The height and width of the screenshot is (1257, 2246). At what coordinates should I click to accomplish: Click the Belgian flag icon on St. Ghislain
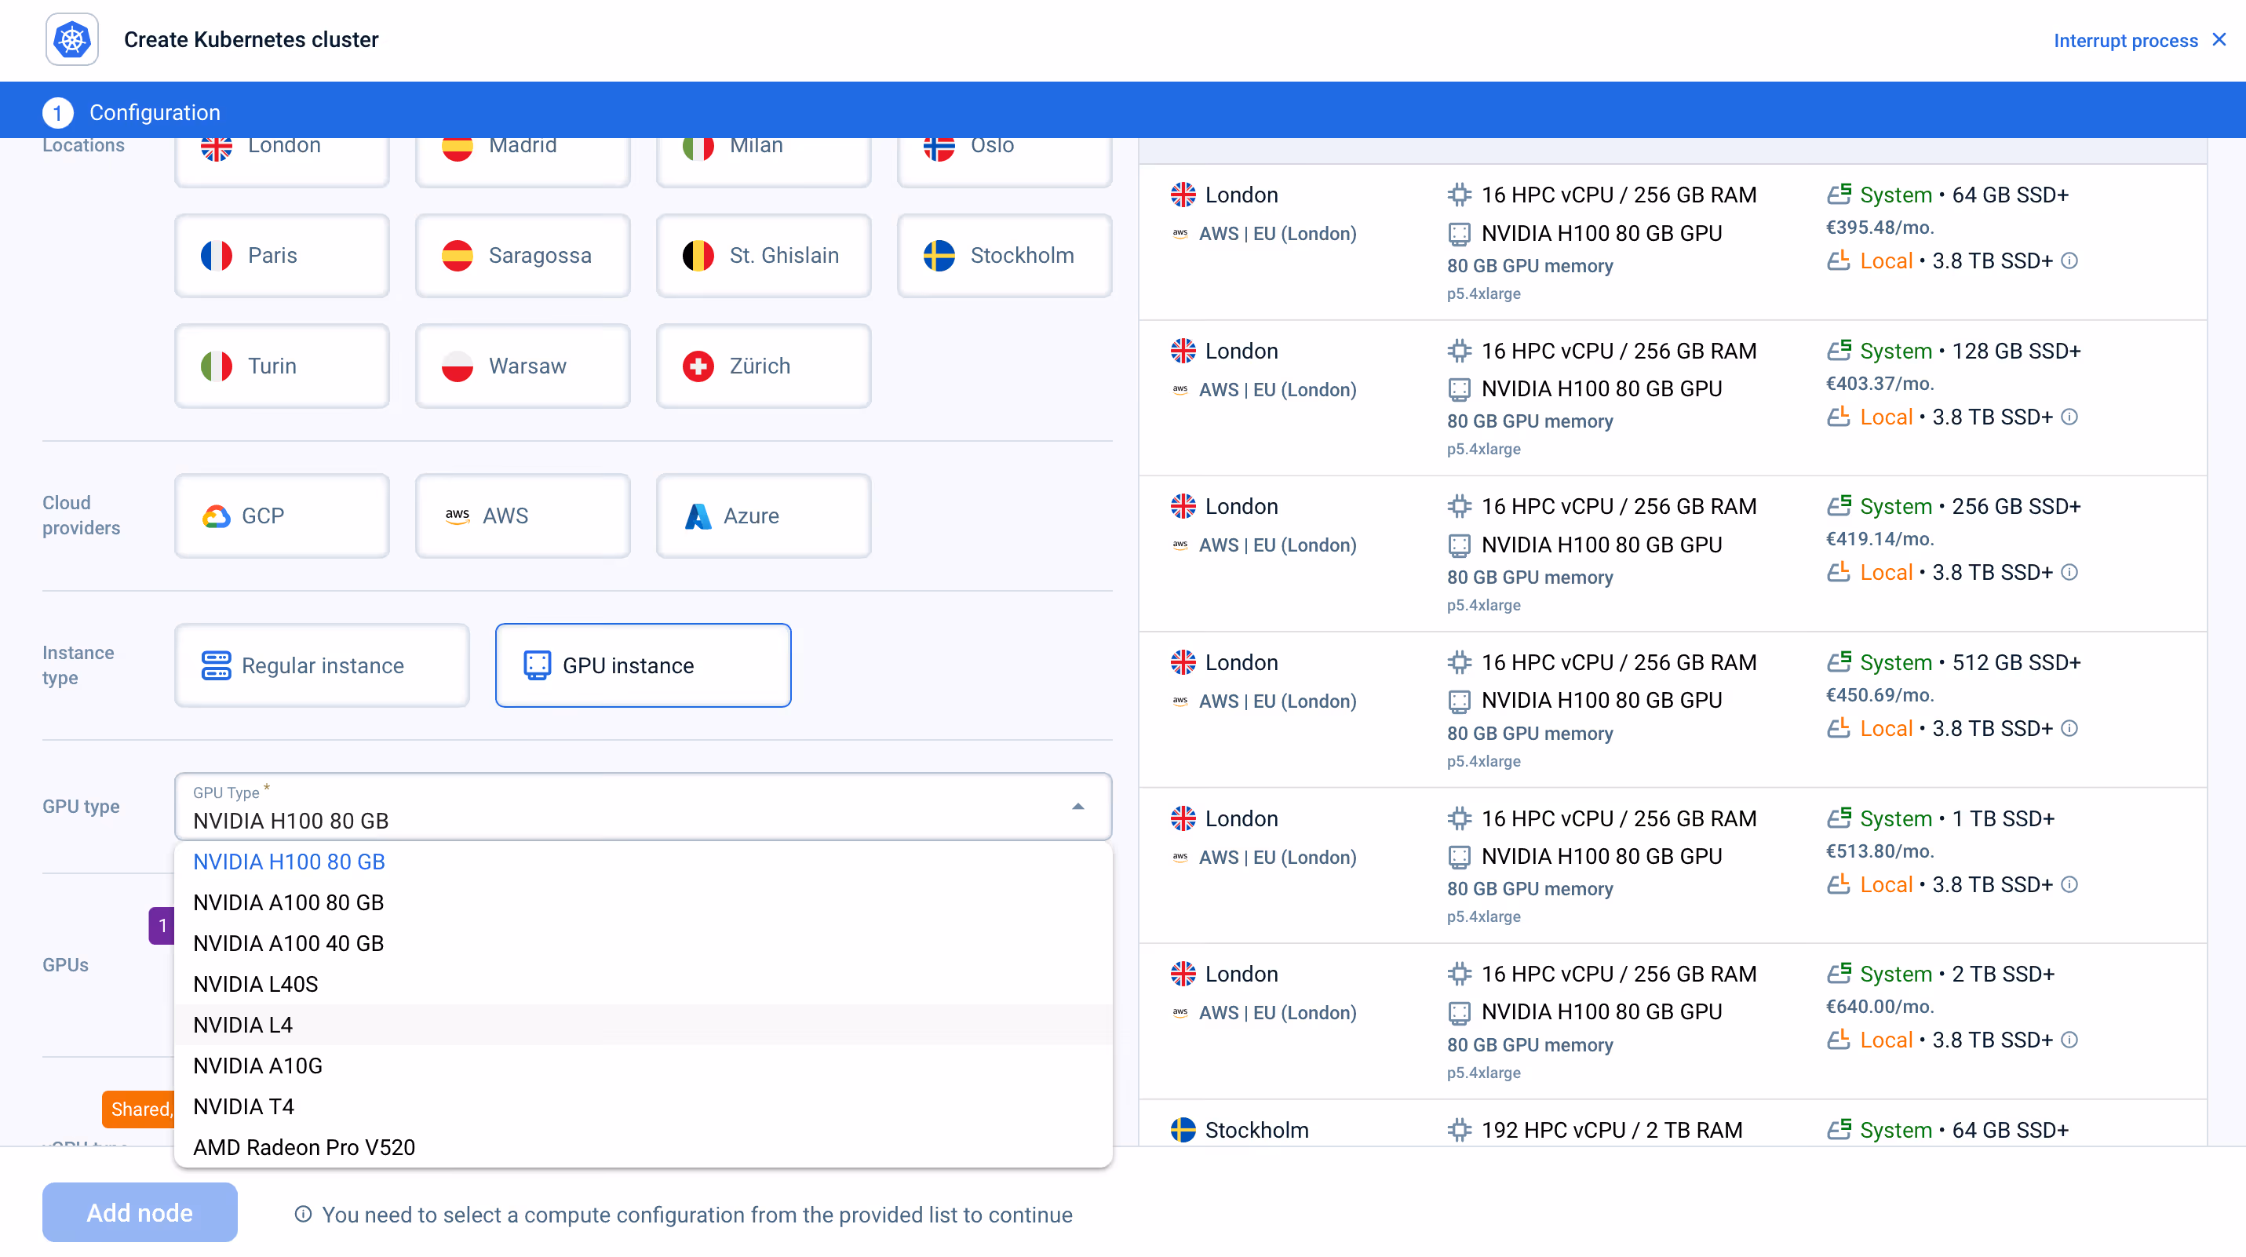pos(698,256)
